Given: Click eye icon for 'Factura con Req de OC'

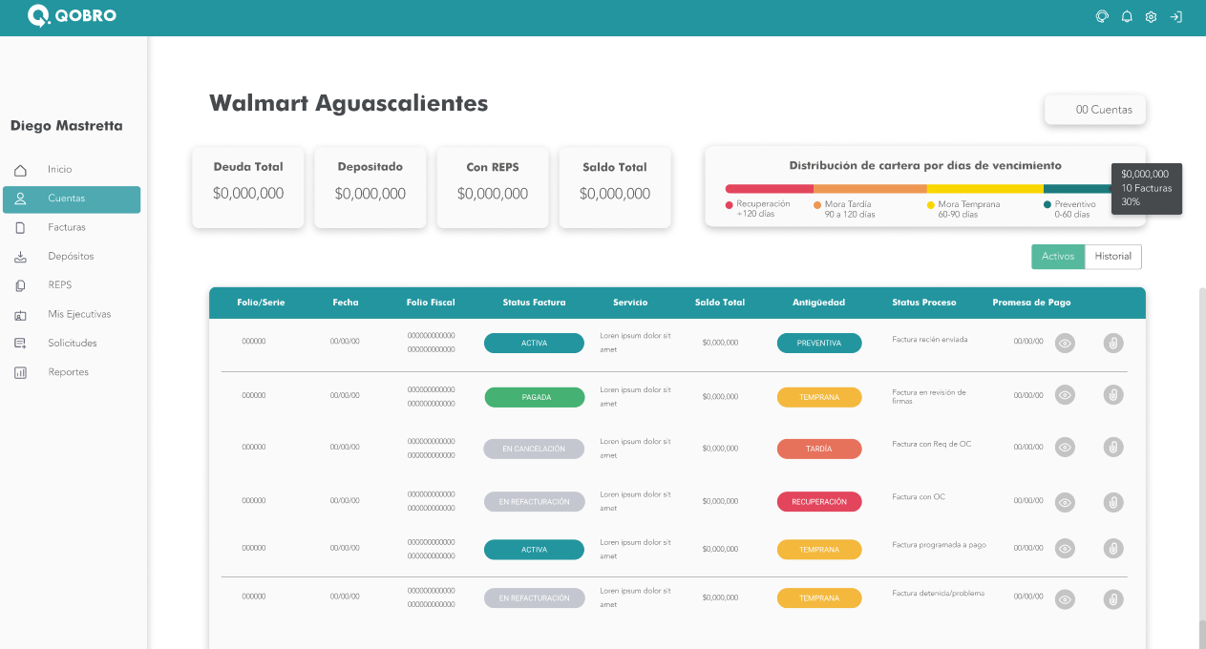Looking at the screenshot, I should (x=1065, y=447).
